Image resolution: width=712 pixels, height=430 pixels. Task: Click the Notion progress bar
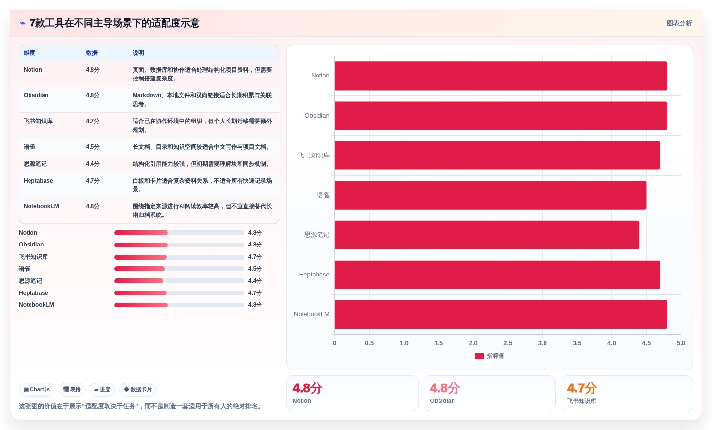click(179, 233)
